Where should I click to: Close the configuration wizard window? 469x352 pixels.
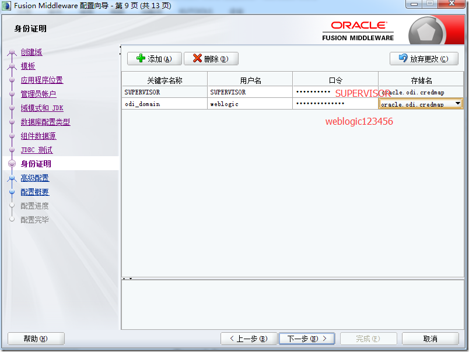(x=452, y=3)
